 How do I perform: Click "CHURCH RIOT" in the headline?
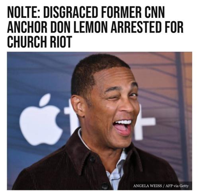[39, 41]
